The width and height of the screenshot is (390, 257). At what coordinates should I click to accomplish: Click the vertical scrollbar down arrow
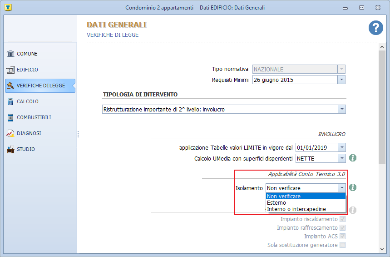(382, 249)
